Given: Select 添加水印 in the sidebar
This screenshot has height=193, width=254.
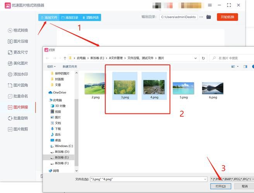Looking at the screenshot, I should click(18, 74).
